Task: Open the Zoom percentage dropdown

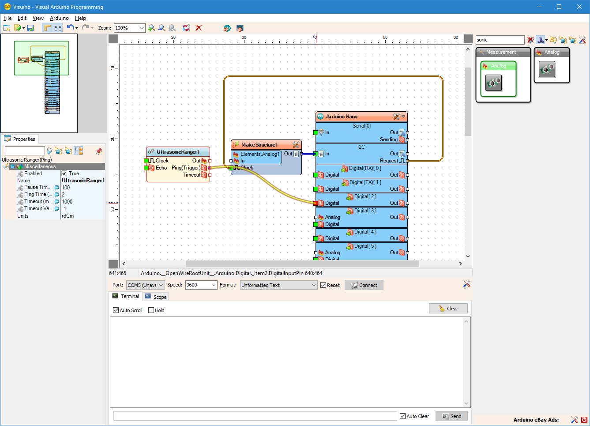Action: 141,28
